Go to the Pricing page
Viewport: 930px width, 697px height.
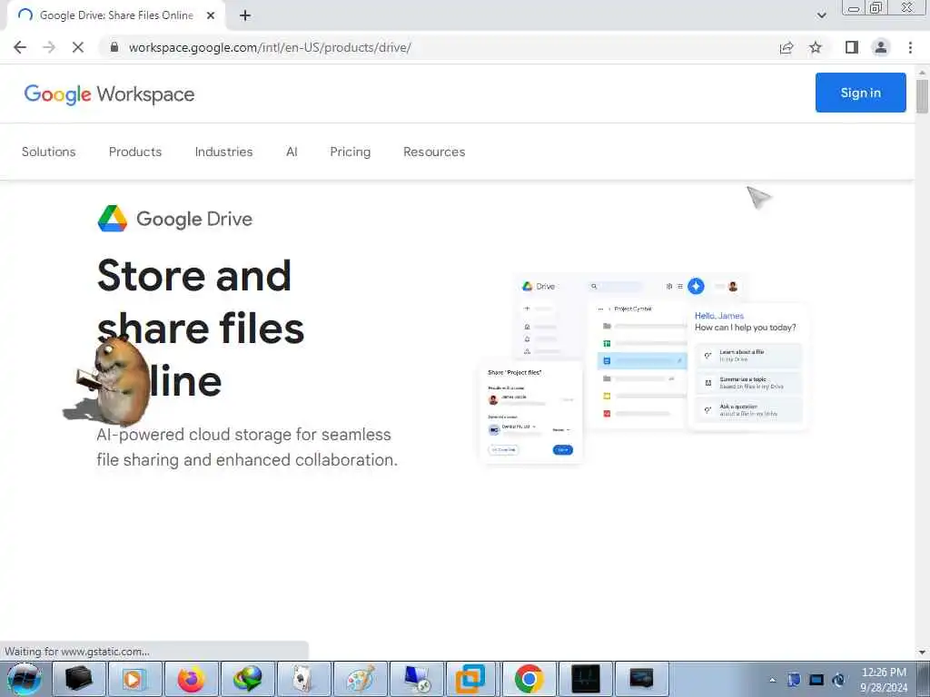point(350,152)
